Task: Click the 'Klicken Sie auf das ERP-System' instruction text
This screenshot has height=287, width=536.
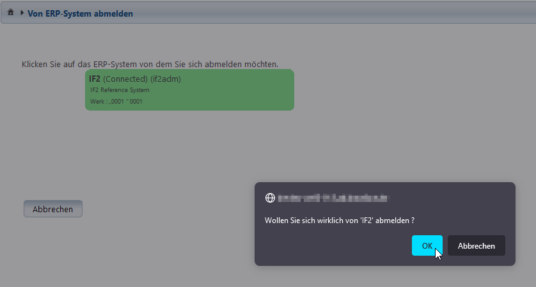Action: [x=150, y=64]
